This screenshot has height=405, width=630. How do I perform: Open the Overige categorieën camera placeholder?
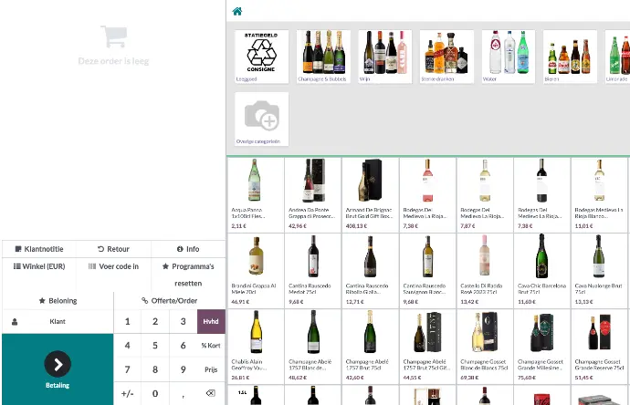coord(261,118)
